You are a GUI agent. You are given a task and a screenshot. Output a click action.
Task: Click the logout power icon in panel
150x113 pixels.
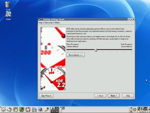pos(131,111)
